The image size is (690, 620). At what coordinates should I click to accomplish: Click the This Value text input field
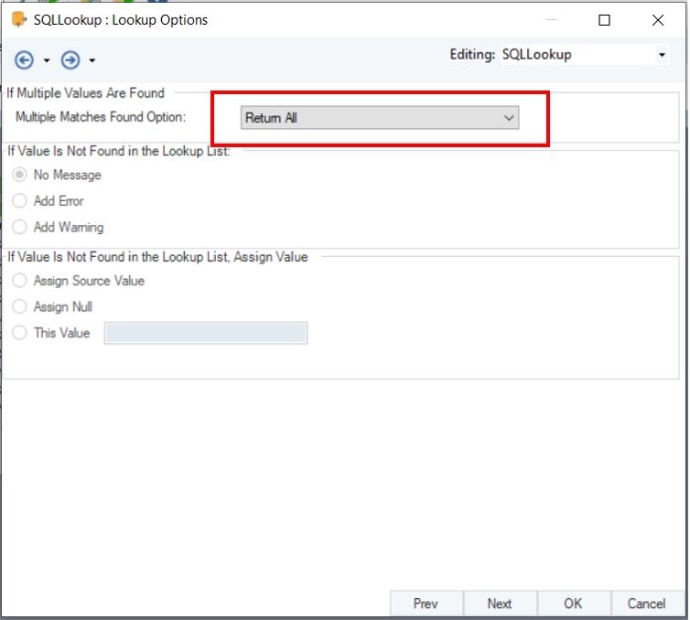coord(206,333)
